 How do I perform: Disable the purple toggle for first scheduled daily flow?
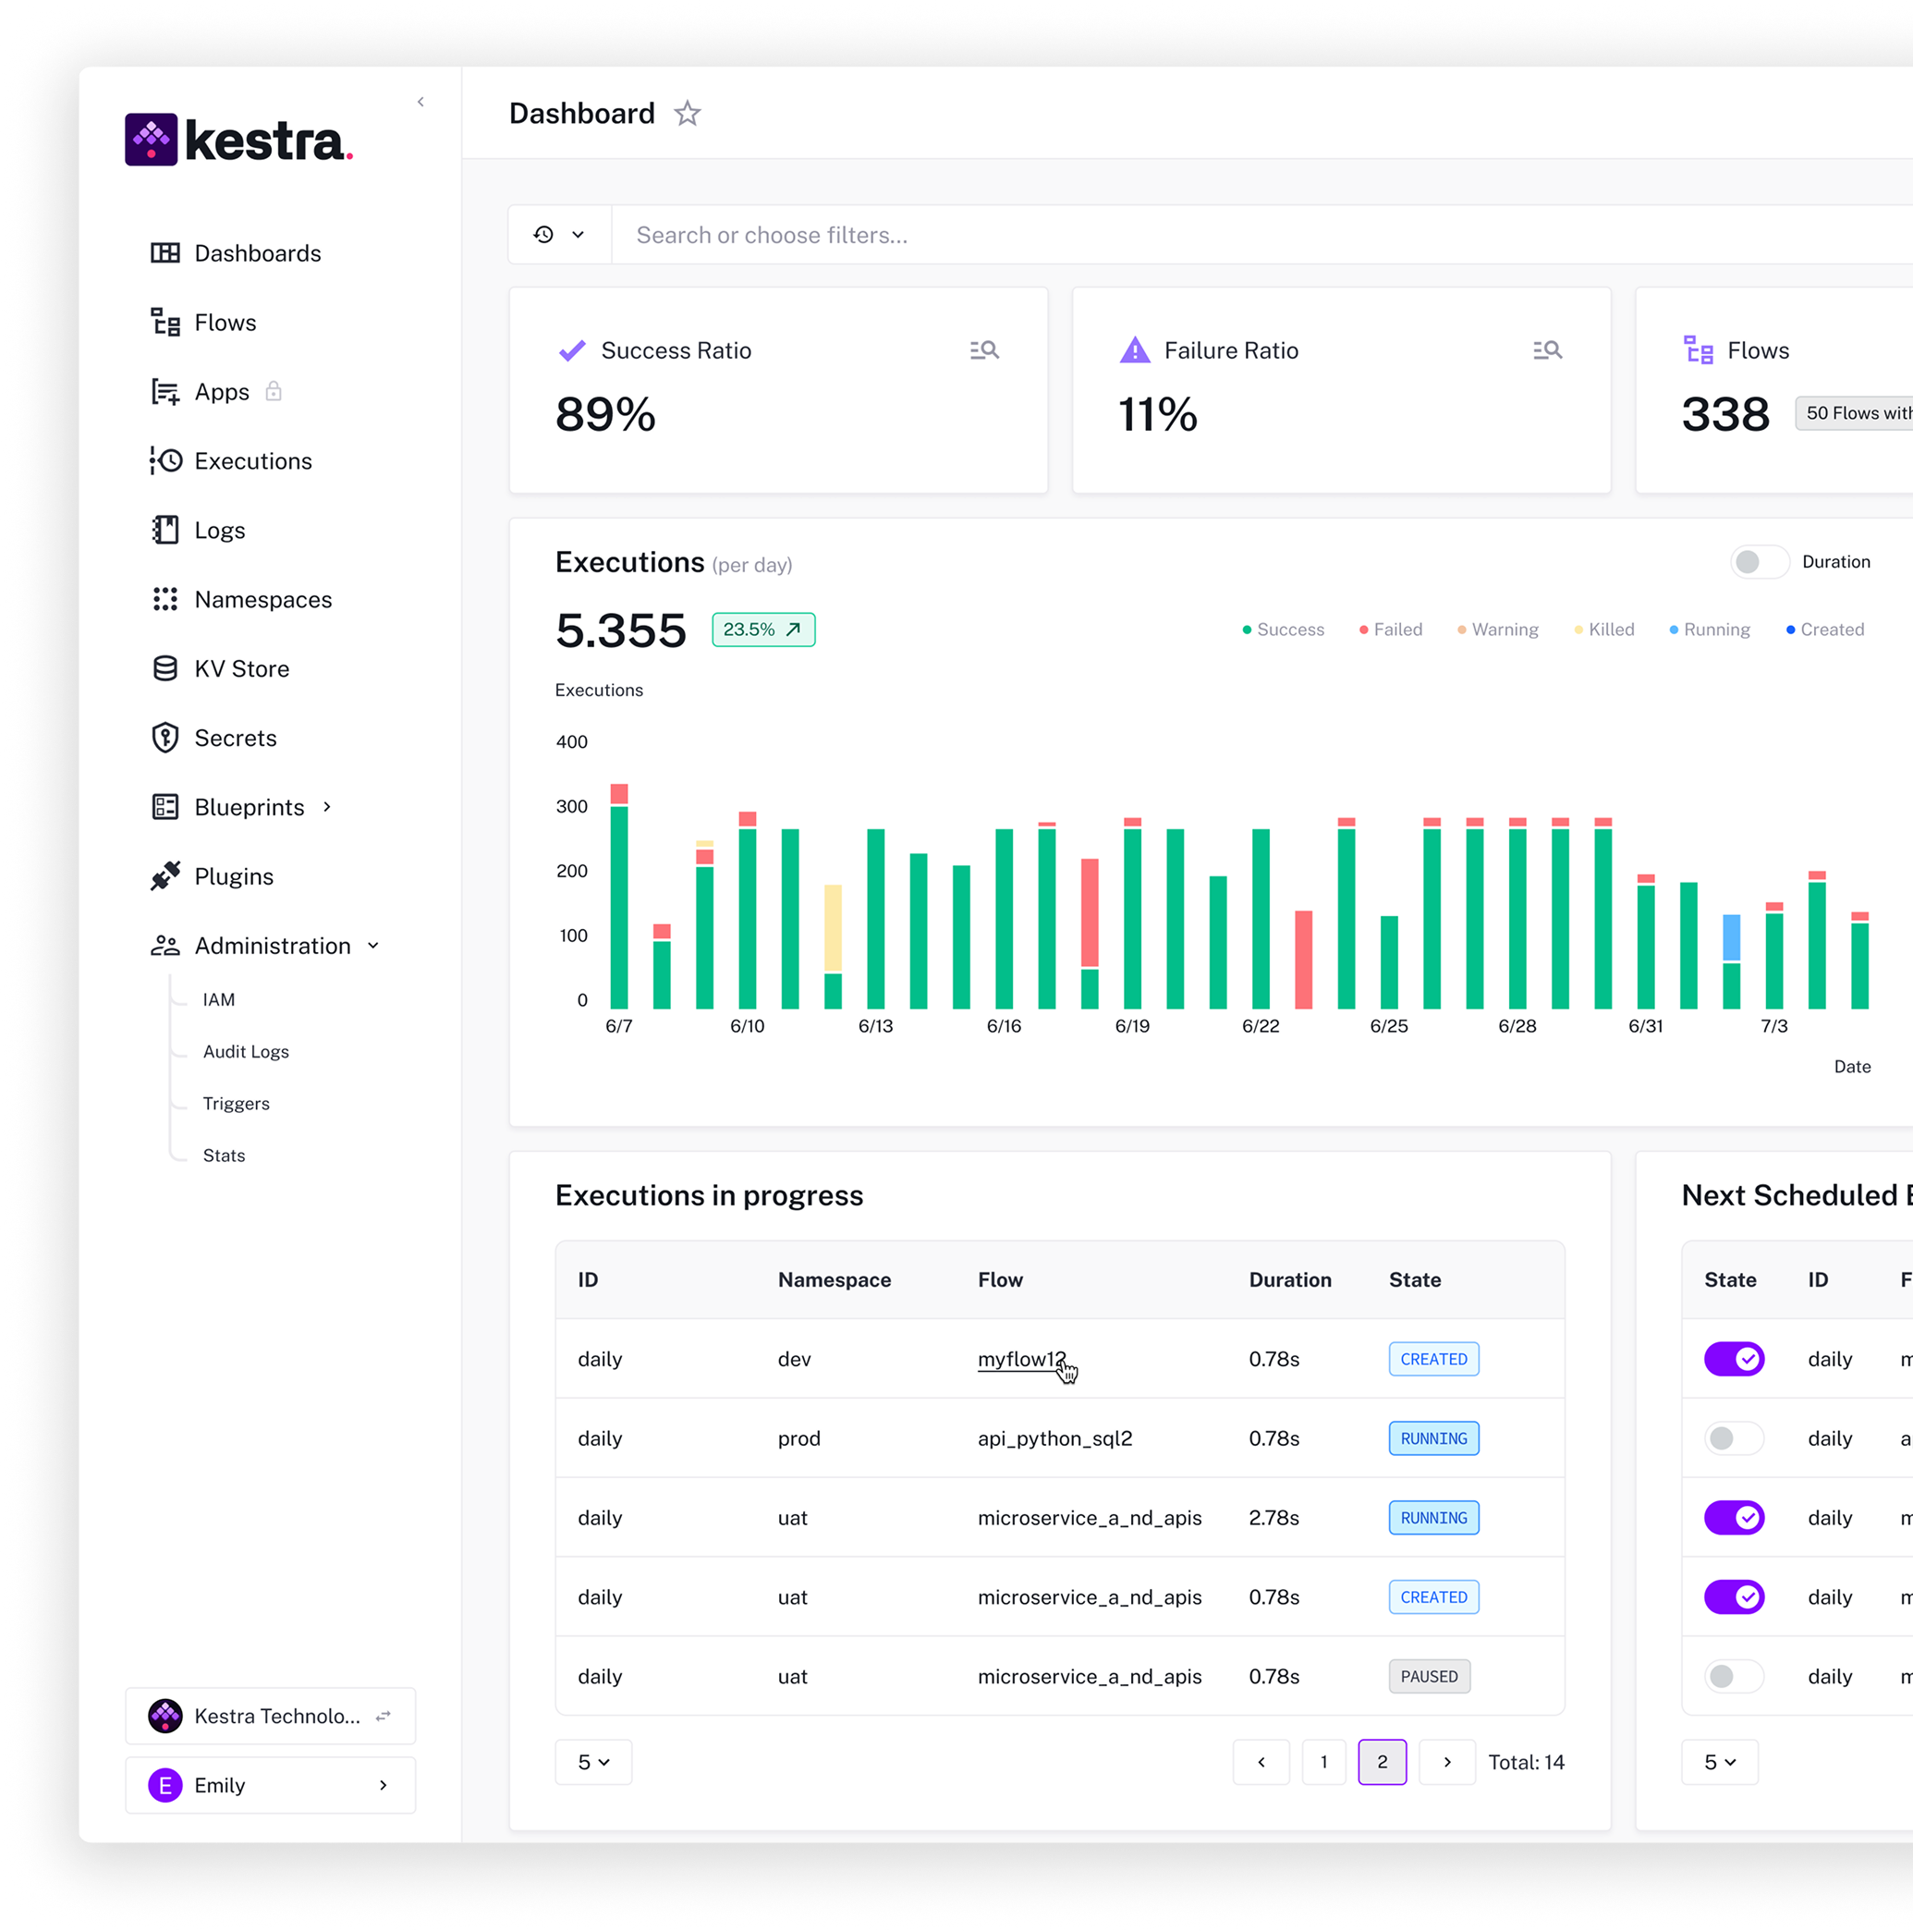point(1734,1358)
